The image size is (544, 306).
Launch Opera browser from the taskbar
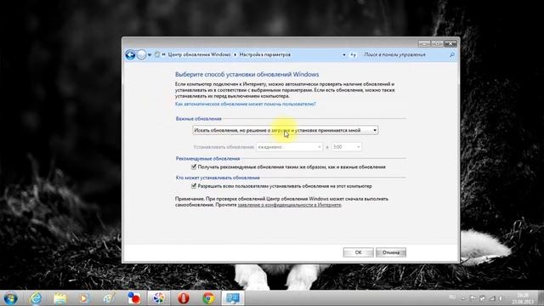click(184, 298)
